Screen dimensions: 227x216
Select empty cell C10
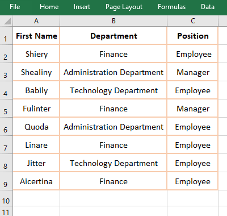point(193,198)
